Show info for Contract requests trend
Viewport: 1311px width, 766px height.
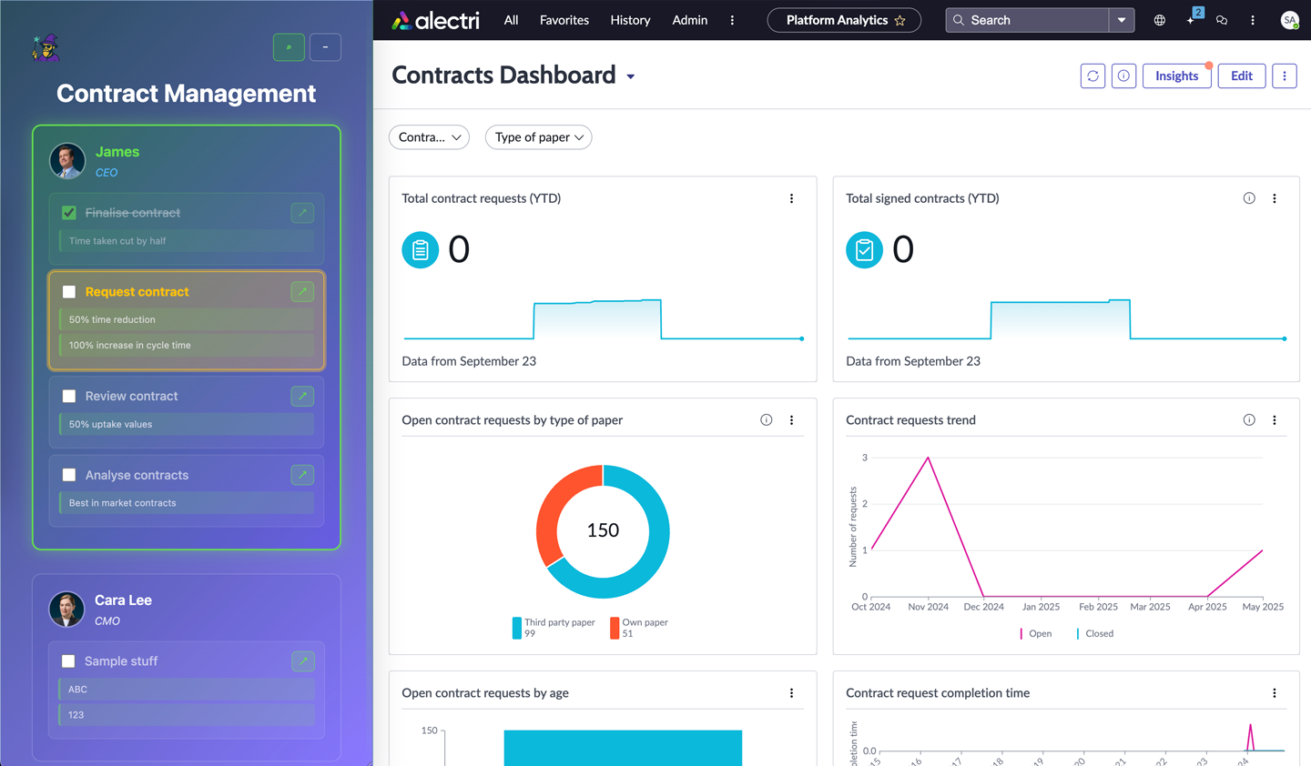coord(1249,420)
